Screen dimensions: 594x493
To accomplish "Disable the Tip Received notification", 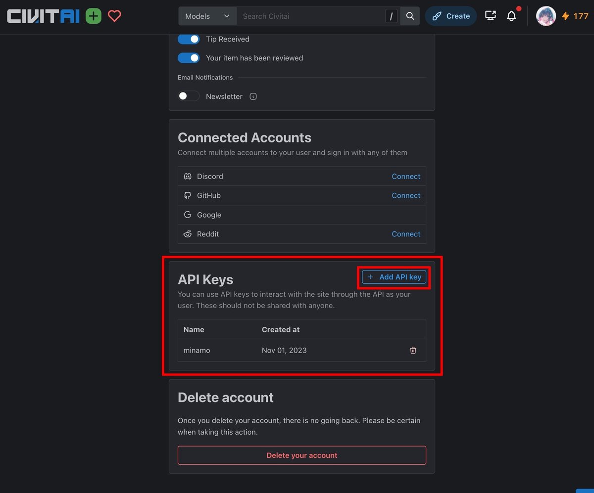I will click(188, 39).
